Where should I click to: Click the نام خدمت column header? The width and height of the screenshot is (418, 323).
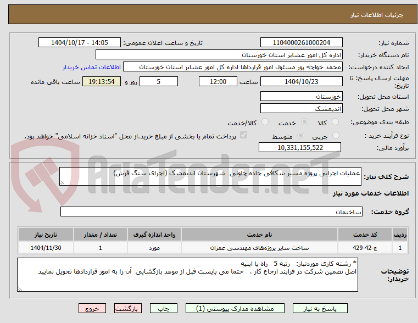tap(259, 235)
